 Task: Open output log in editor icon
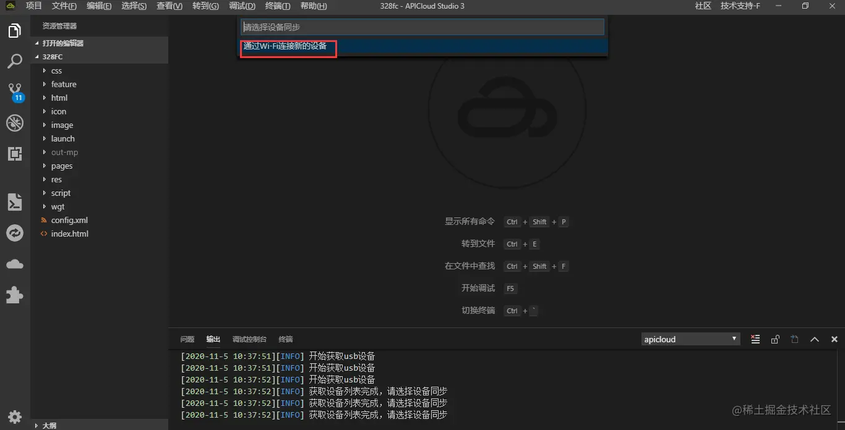pyautogui.click(x=795, y=339)
